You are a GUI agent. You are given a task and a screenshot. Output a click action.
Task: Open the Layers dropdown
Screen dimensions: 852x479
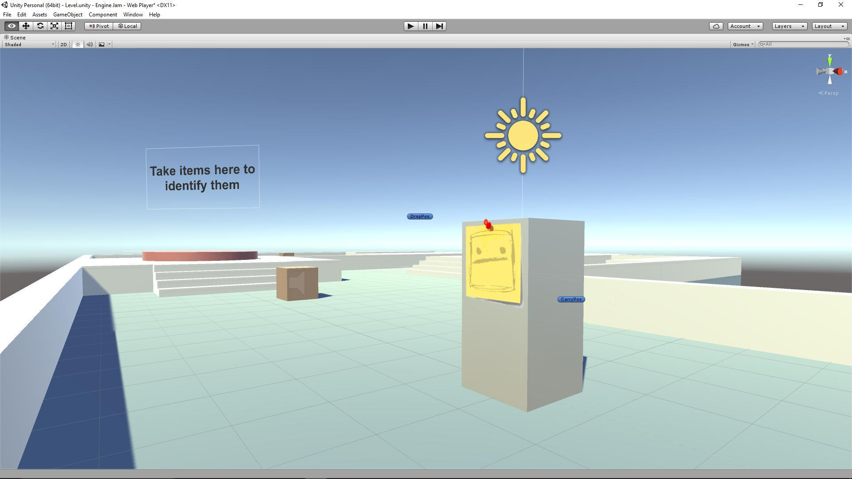tap(789, 26)
